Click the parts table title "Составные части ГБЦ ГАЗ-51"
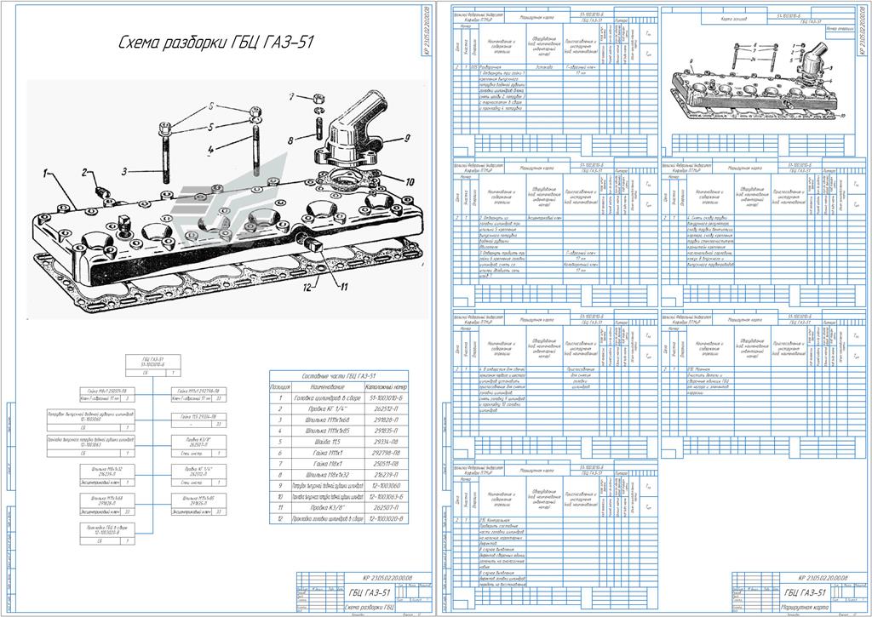This screenshot has height=617, width=872. pos(339,376)
